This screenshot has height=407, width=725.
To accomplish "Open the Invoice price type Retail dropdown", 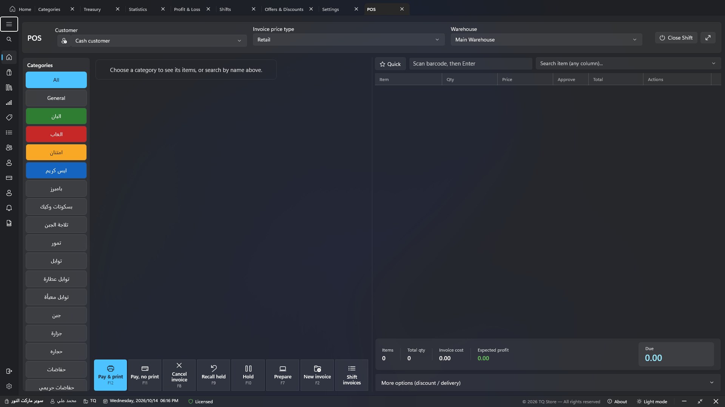I will [x=349, y=40].
